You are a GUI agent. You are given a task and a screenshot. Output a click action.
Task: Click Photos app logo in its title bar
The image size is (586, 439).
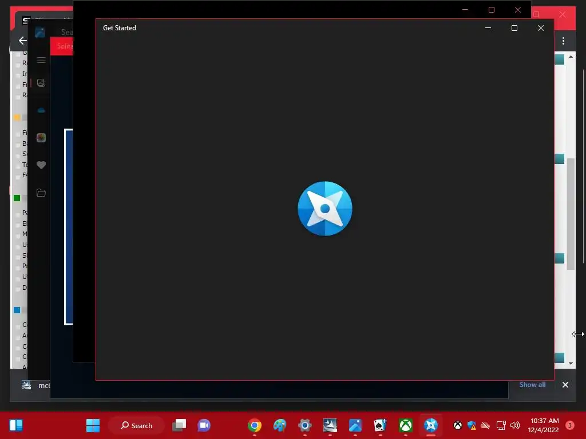(x=40, y=33)
